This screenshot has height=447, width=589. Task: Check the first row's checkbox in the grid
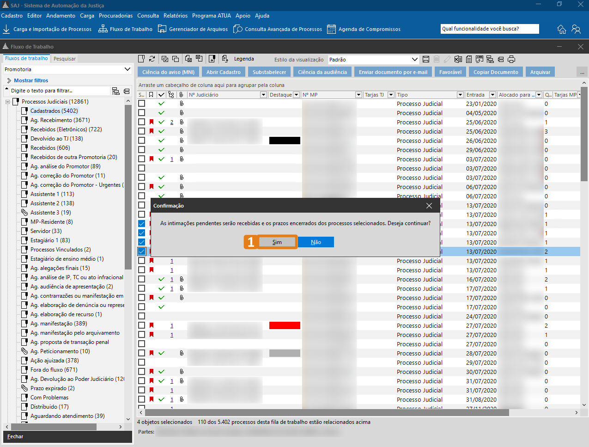pyautogui.click(x=142, y=104)
